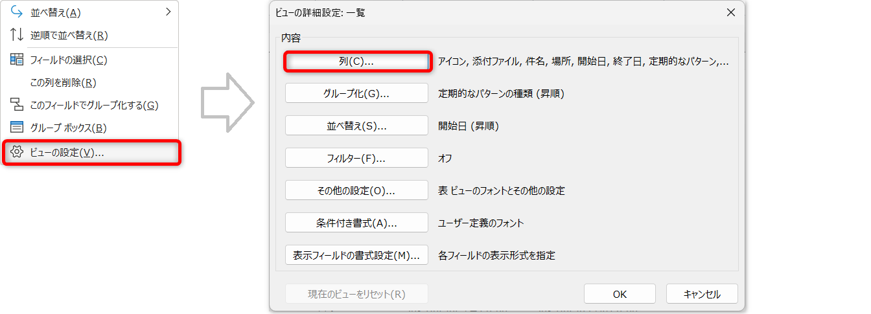Close the ビューの詳細設定 dialog with X

731,12
